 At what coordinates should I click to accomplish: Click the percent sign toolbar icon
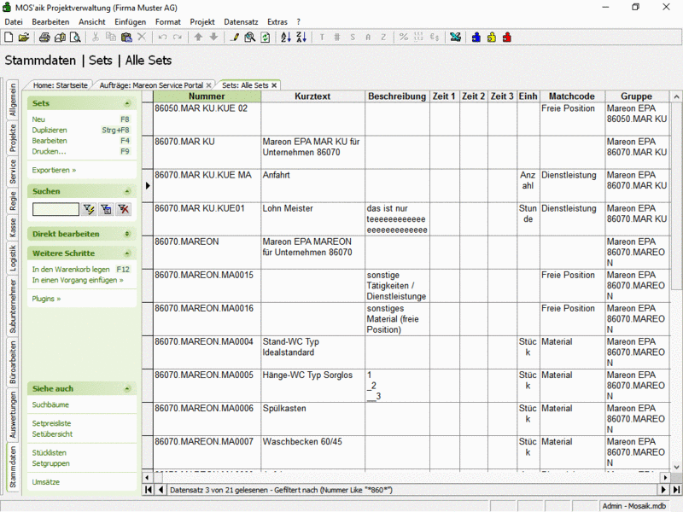(x=404, y=38)
